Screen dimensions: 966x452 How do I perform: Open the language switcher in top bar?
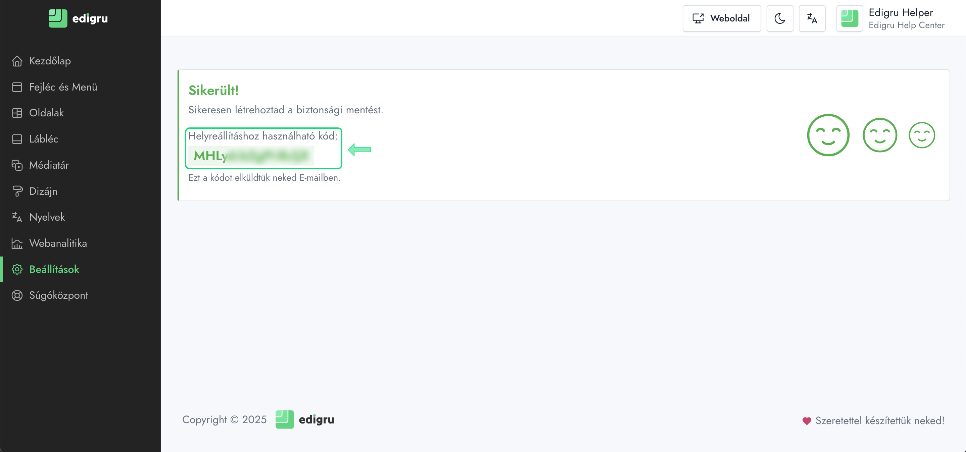(812, 18)
